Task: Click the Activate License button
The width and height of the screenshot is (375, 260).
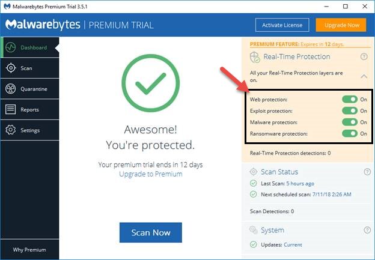Action: 282,25
